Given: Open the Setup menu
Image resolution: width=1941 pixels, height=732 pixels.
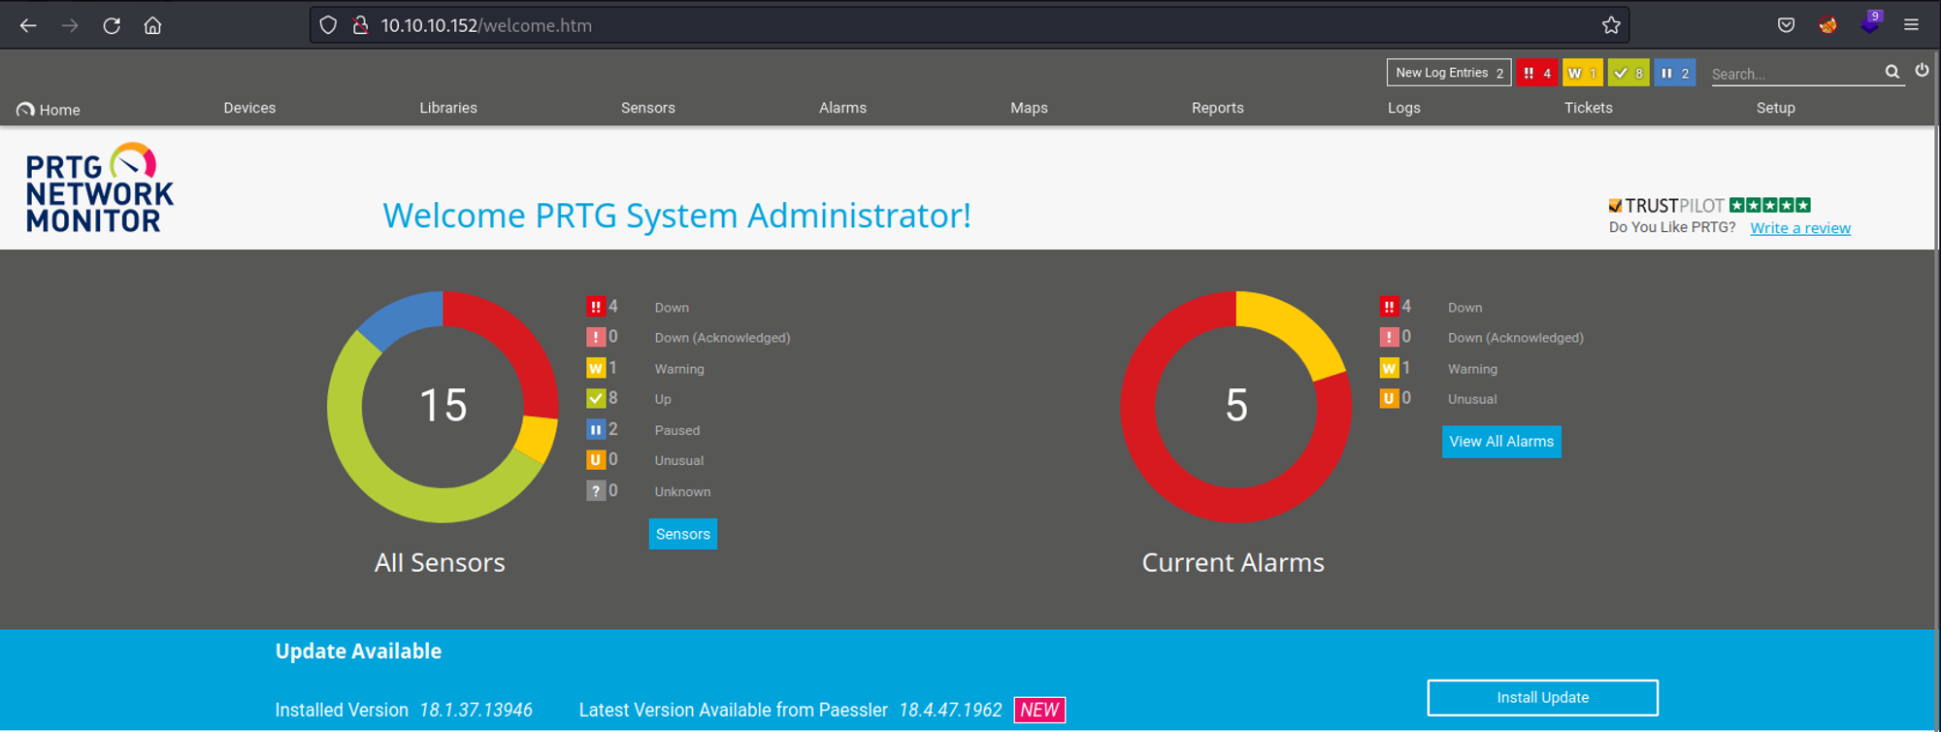Looking at the screenshot, I should 1775,108.
